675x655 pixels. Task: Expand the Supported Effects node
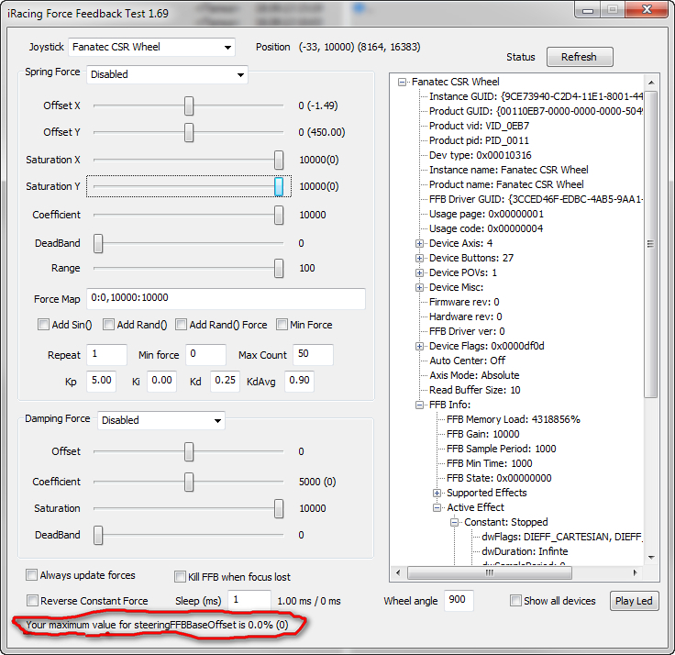(437, 493)
